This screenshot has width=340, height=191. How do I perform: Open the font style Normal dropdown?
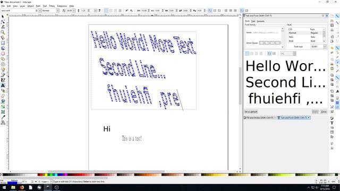pyautogui.click(x=58, y=11)
